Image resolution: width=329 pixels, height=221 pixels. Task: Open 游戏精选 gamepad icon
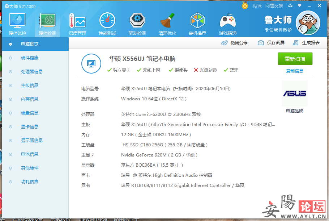pyautogui.click(x=228, y=24)
